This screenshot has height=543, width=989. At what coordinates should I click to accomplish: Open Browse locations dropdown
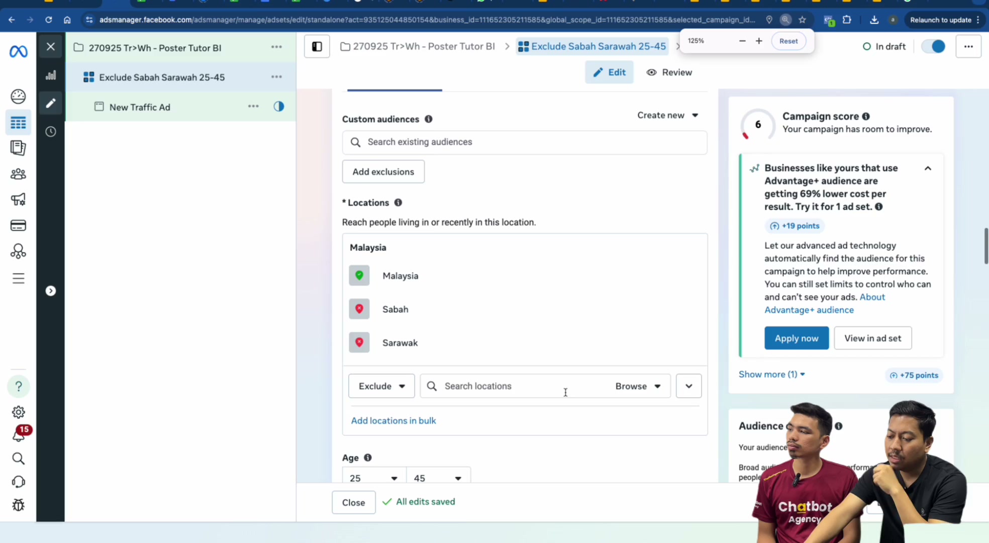(638, 386)
